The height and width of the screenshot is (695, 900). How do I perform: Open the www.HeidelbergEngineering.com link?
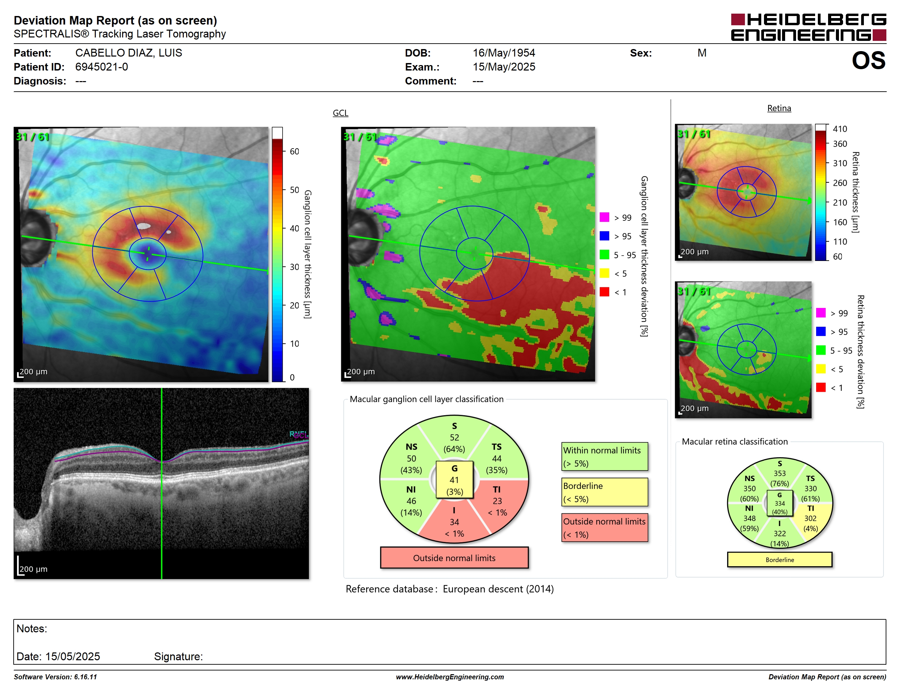pyautogui.click(x=450, y=677)
